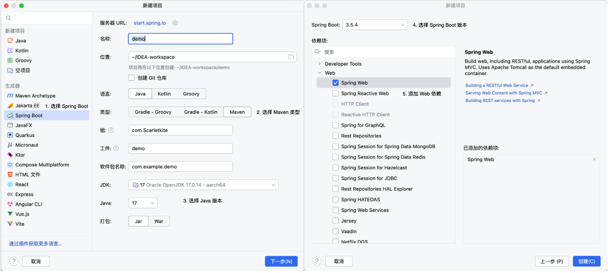This screenshot has width=608, height=273.
Task: Open the Java version dropdown
Action: tap(143, 203)
